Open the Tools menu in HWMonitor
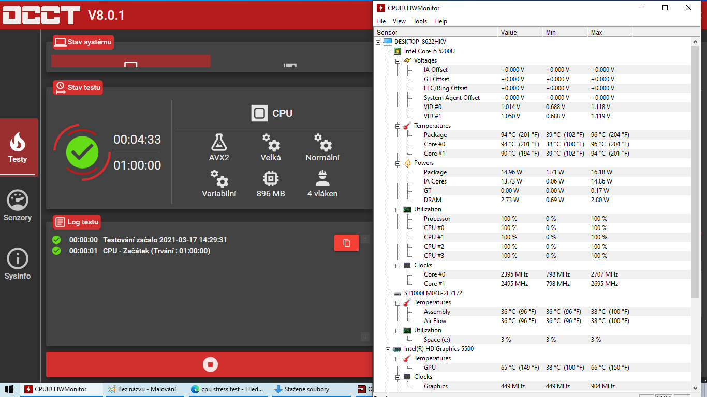707x397 pixels. point(420,21)
